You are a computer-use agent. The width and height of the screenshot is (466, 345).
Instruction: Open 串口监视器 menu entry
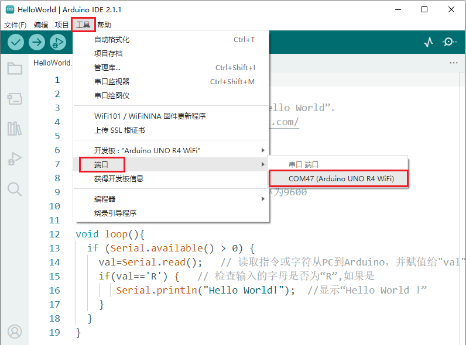pos(171,82)
